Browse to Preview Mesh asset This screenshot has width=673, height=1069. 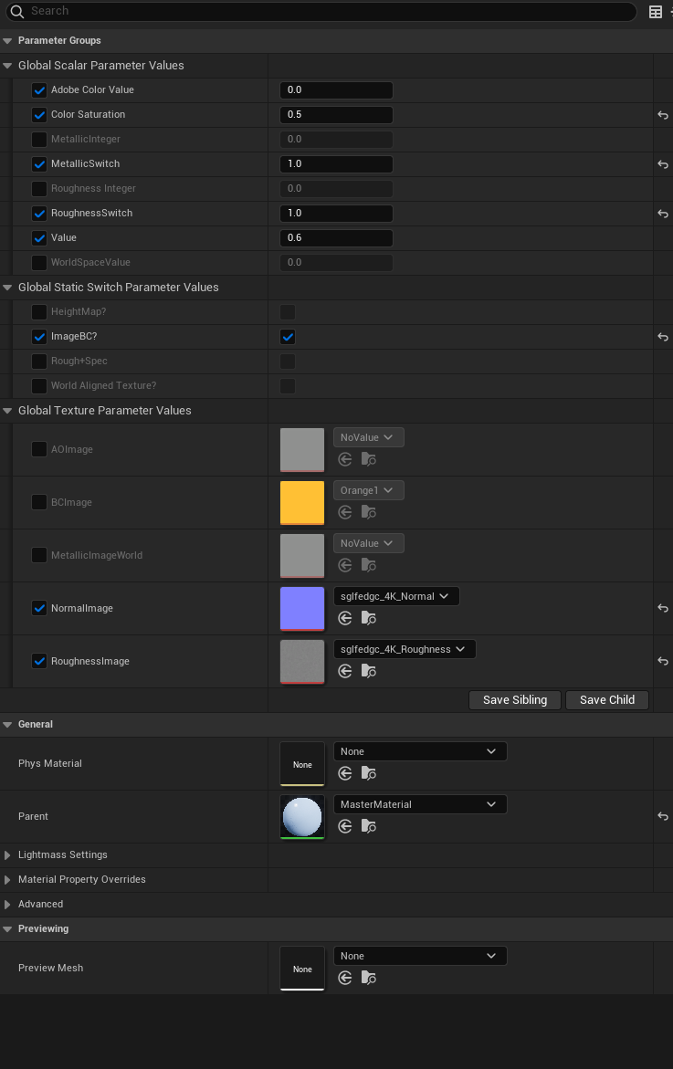pos(369,978)
